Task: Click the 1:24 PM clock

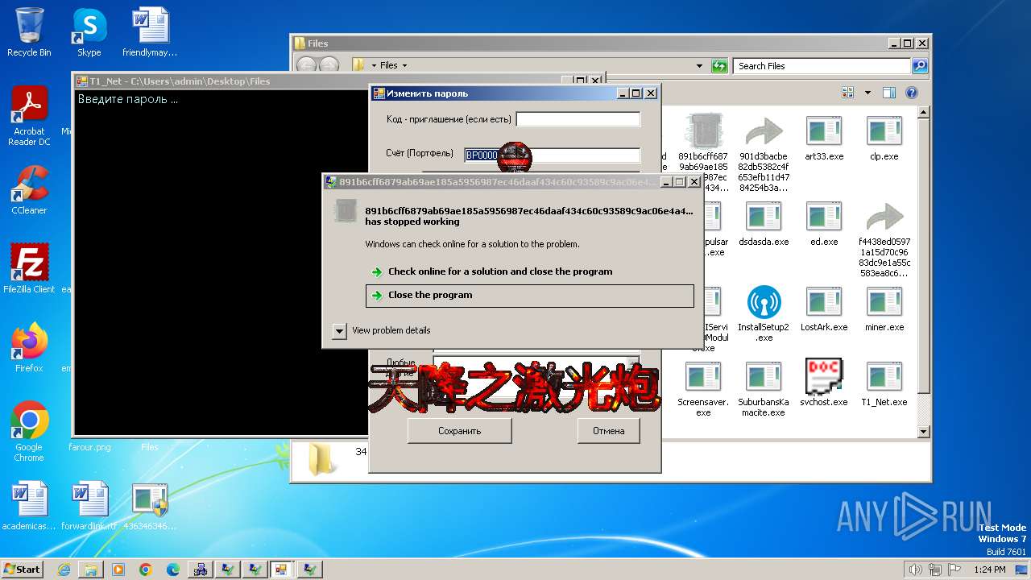Action: click(x=989, y=570)
